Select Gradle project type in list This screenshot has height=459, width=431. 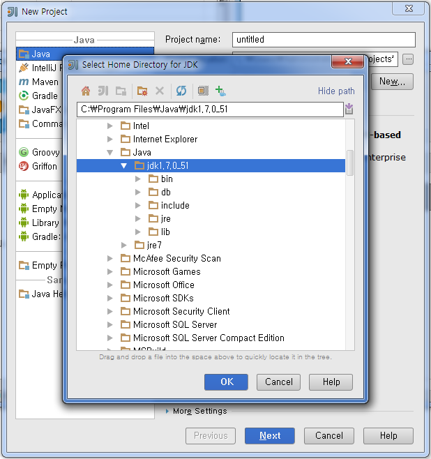(x=40, y=96)
